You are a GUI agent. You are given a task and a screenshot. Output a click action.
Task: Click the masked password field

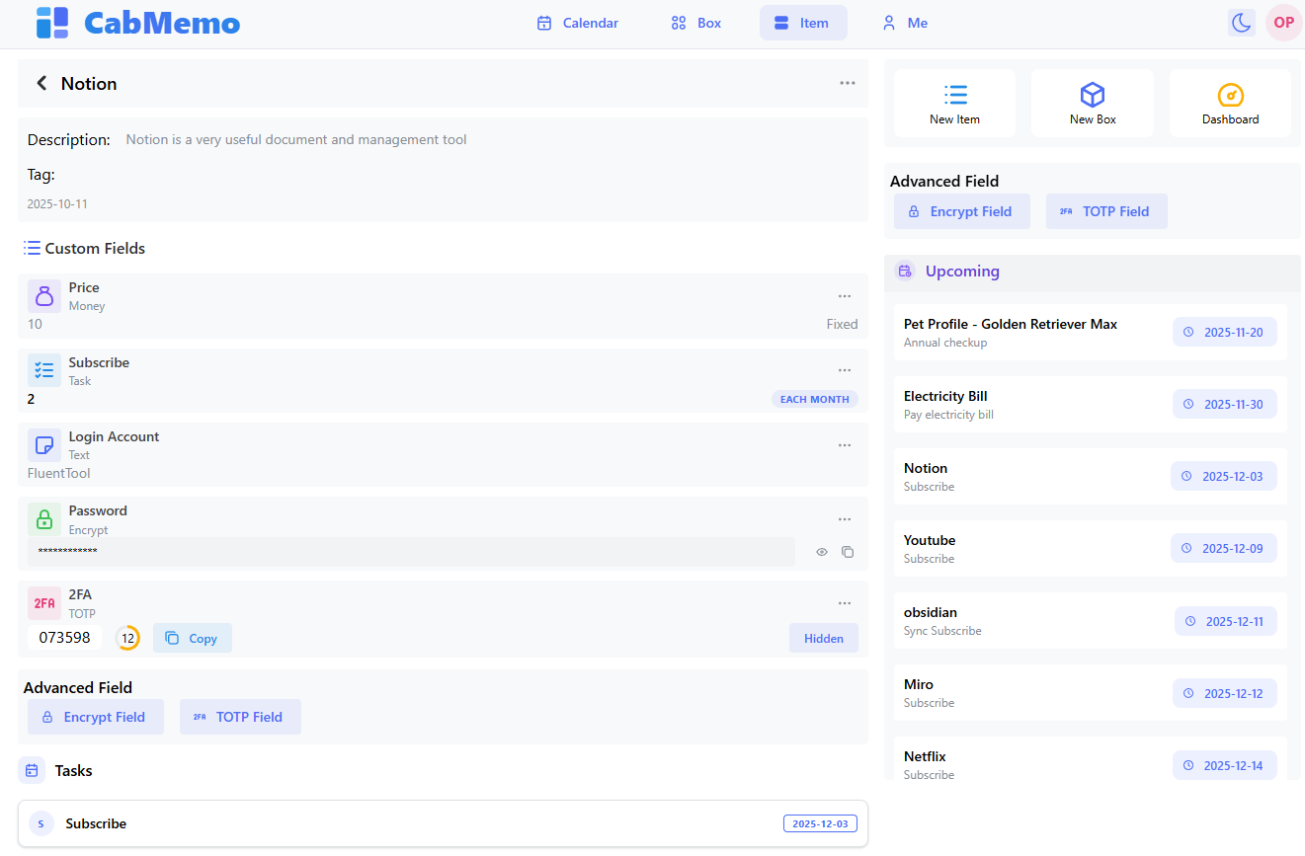(x=411, y=552)
